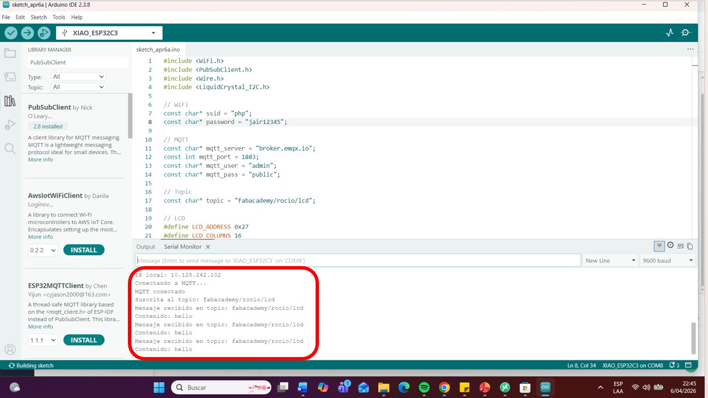
Task: Open More info for AwsIotWiFiClient
Action: [40, 237]
